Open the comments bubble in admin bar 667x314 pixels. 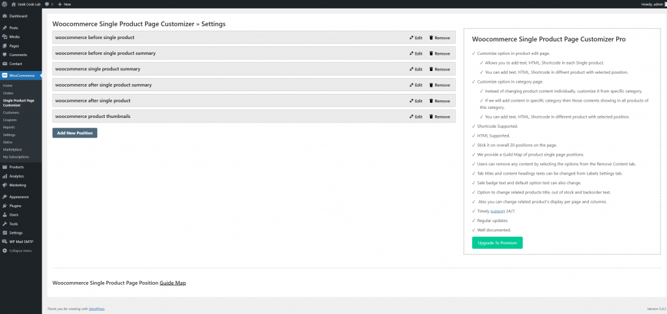[48, 4]
